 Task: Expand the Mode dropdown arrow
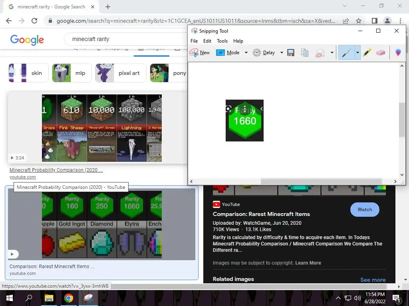click(246, 53)
